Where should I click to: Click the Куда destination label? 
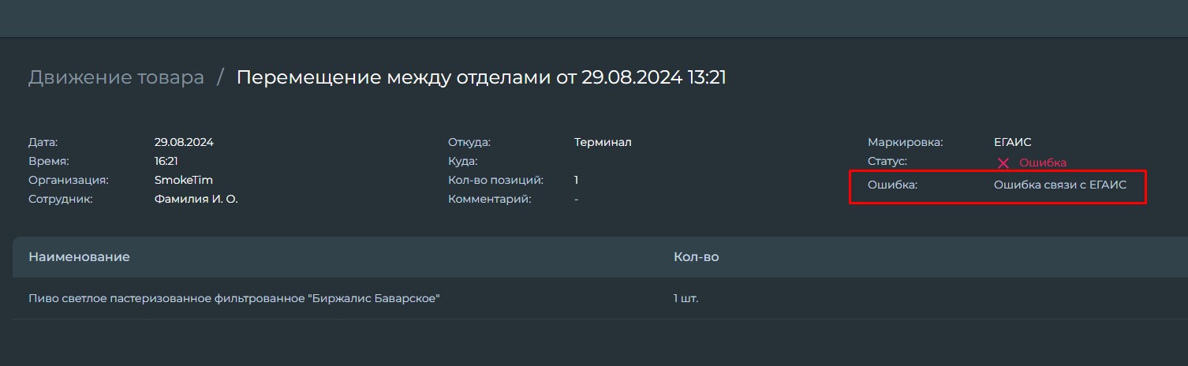point(463,161)
